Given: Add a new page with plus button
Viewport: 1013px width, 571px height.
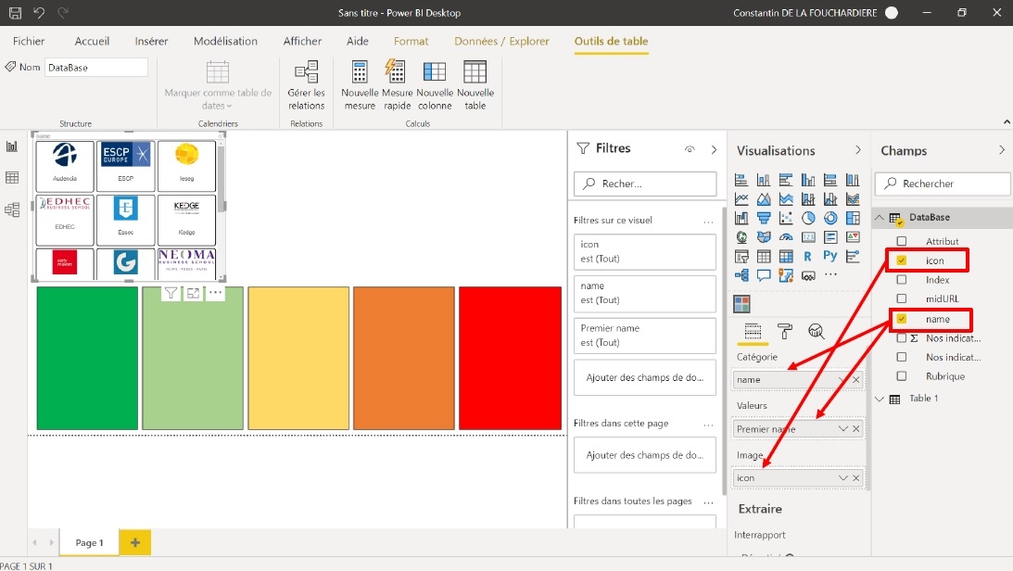Looking at the screenshot, I should (x=135, y=542).
